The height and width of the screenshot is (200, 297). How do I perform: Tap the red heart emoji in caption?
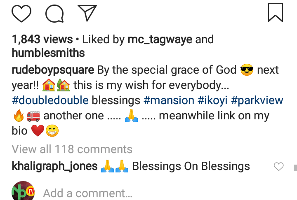[37, 131]
